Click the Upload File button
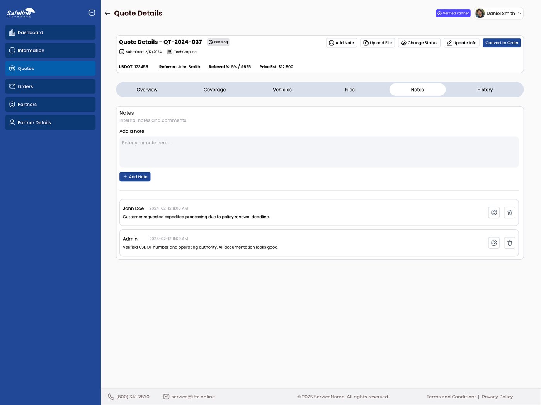541x405 pixels. coord(378,43)
